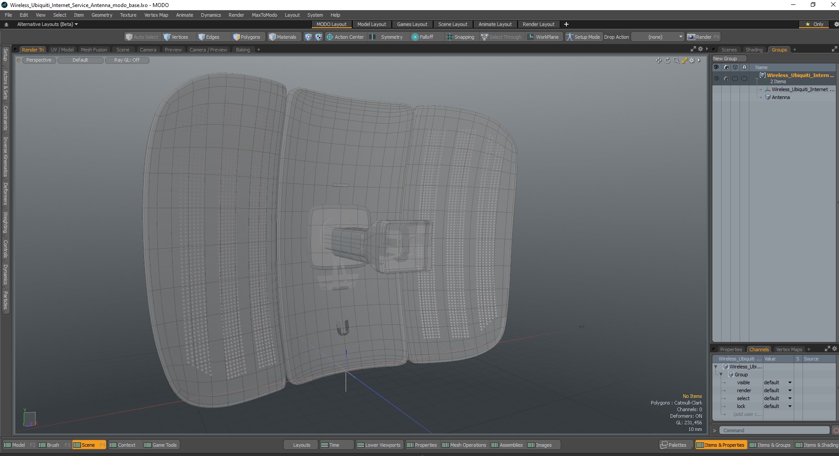The image size is (839, 456).
Task: Open the Geometry menu
Action: tap(102, 15)
